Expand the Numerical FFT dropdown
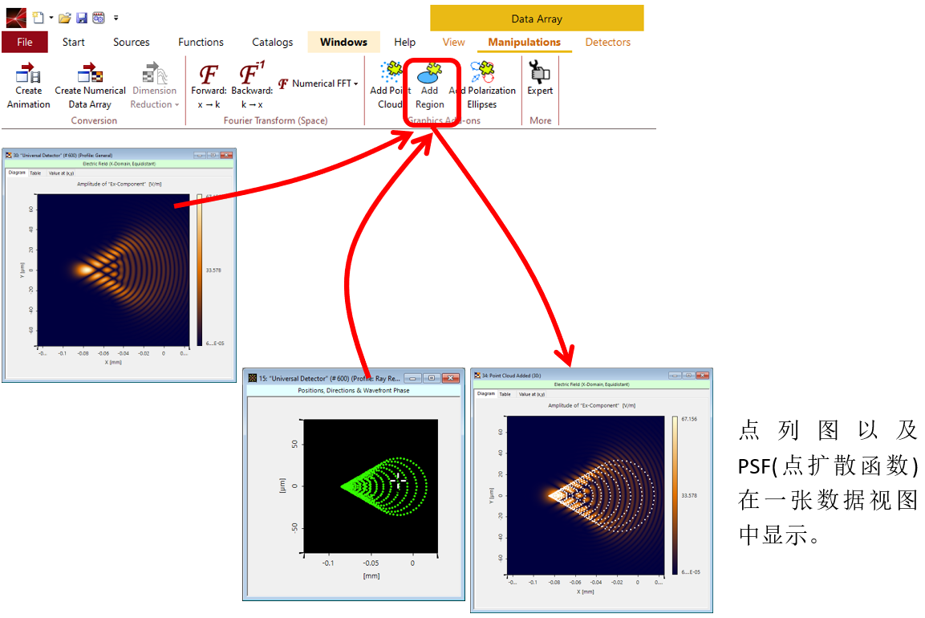The image size is (925, 618). click(x=355, y=83)
